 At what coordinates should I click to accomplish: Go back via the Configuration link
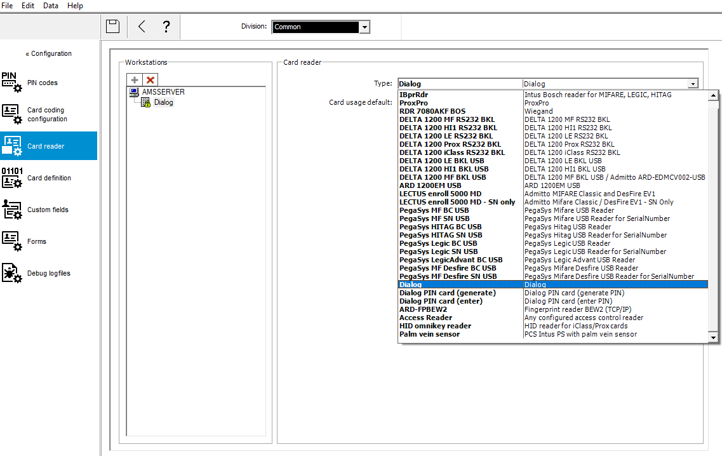pos(49,54)
